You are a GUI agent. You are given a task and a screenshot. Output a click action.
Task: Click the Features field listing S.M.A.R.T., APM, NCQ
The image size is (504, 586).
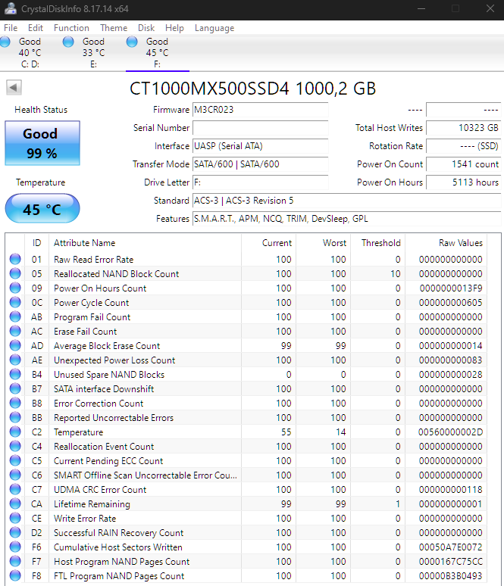pos(347,219)
